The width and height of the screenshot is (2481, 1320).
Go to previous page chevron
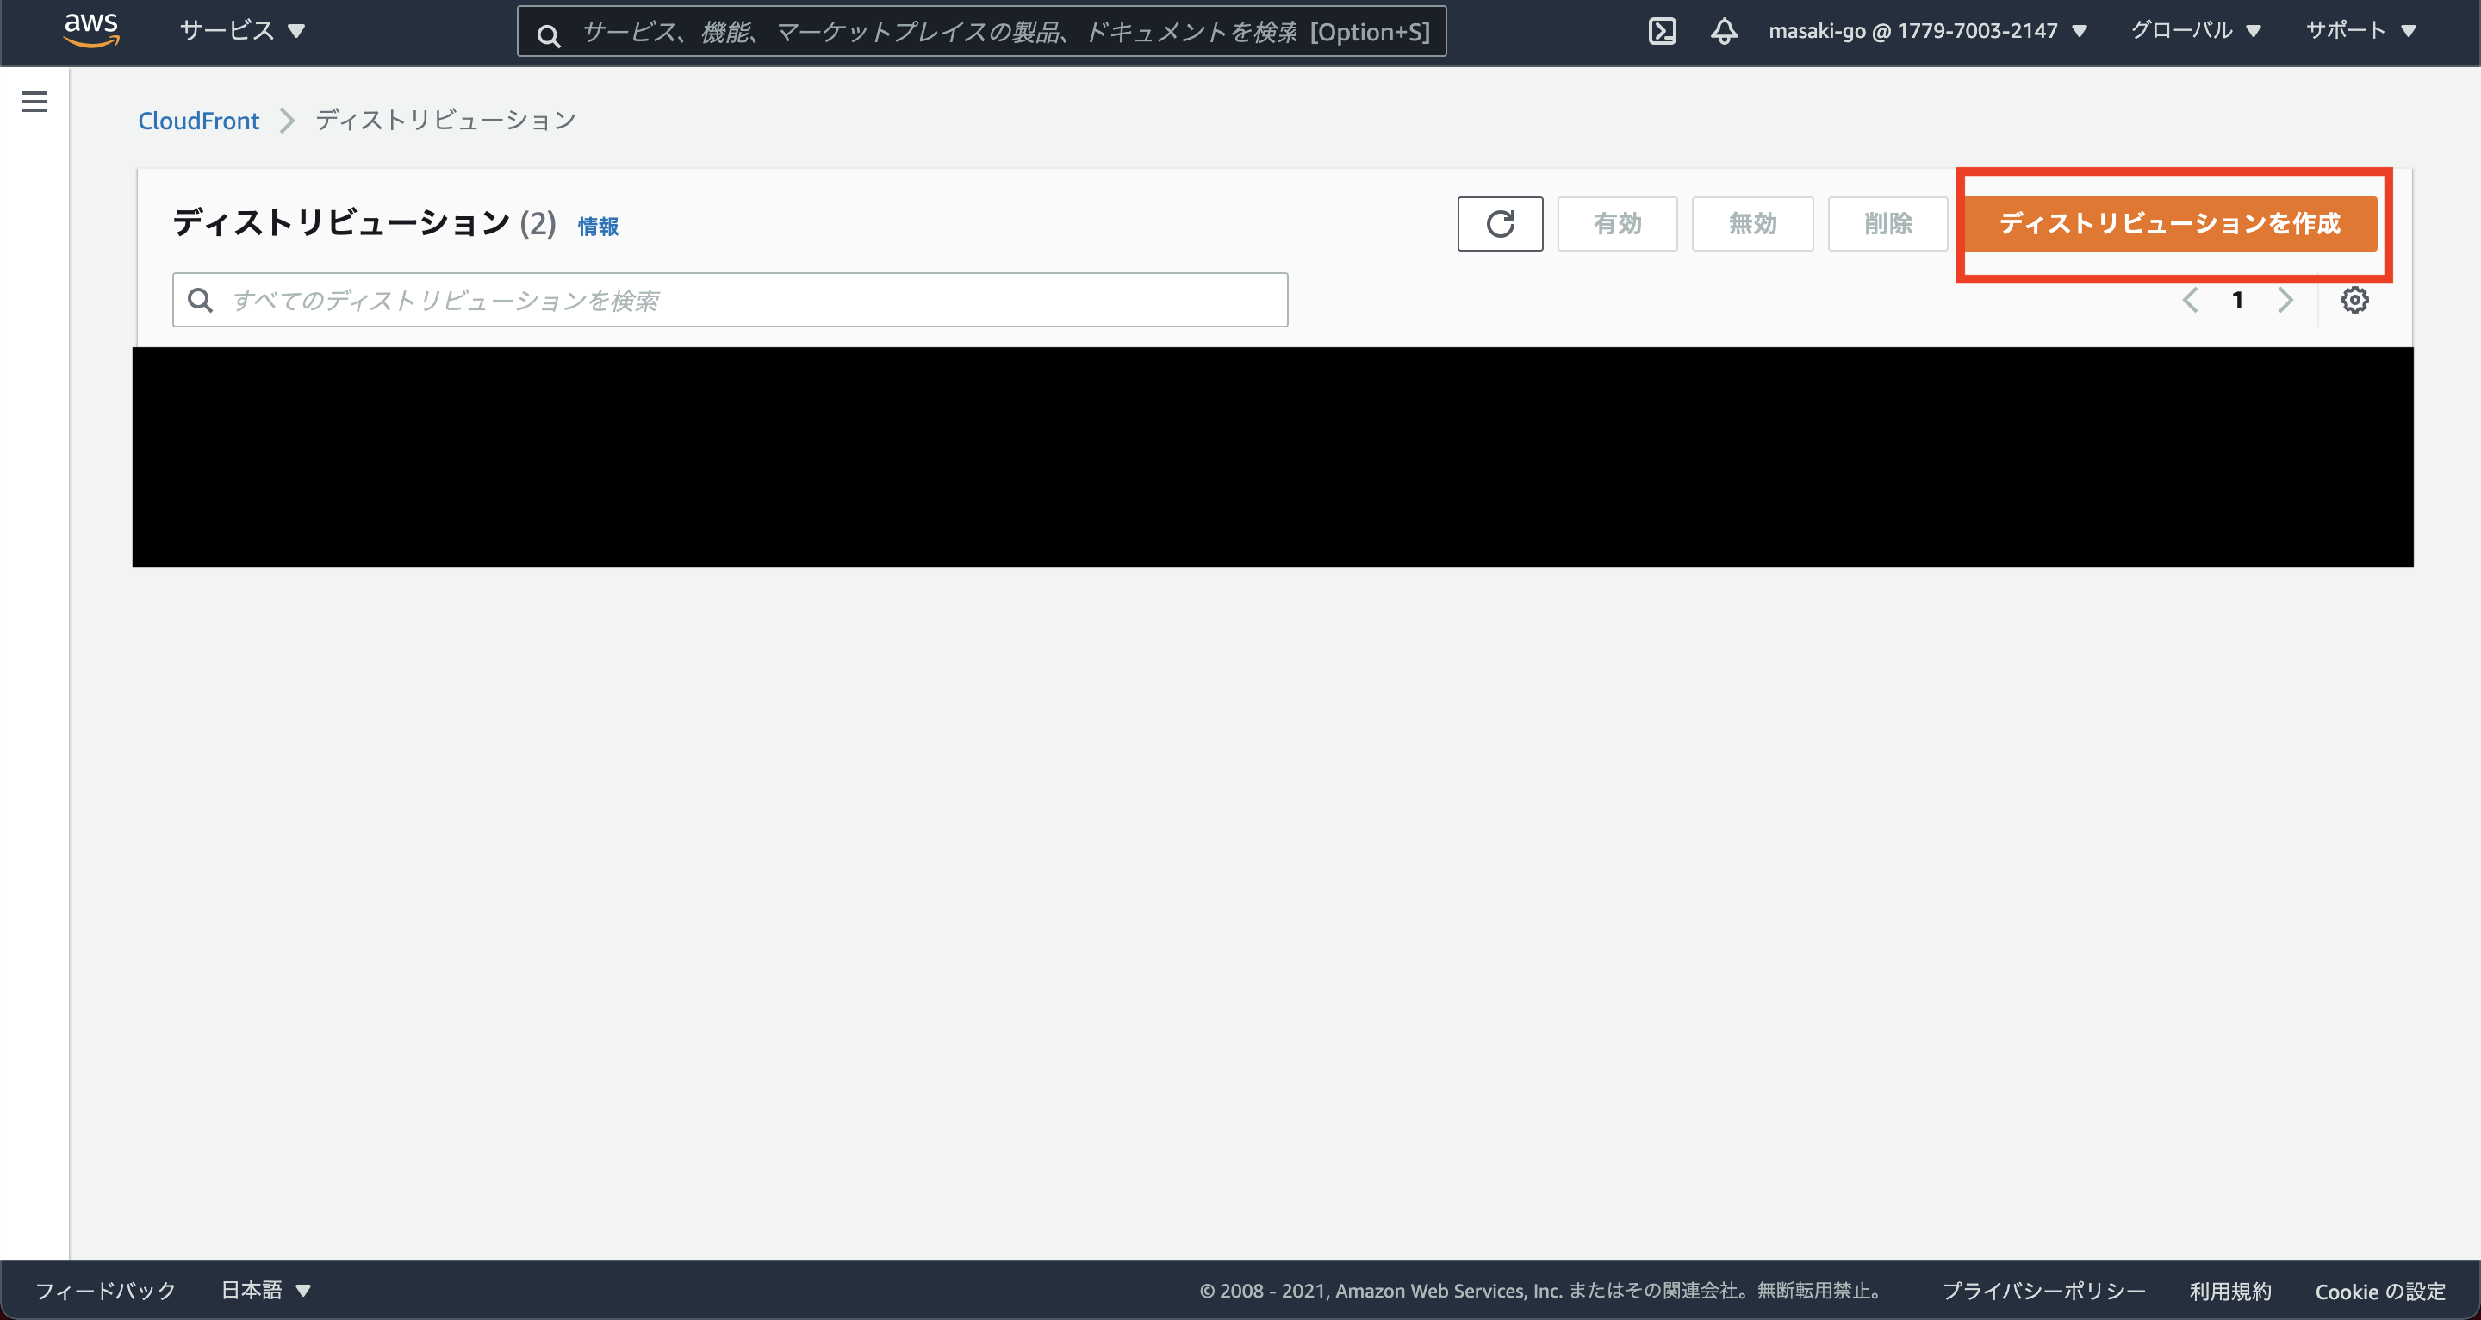click(x=2190, y=301)
